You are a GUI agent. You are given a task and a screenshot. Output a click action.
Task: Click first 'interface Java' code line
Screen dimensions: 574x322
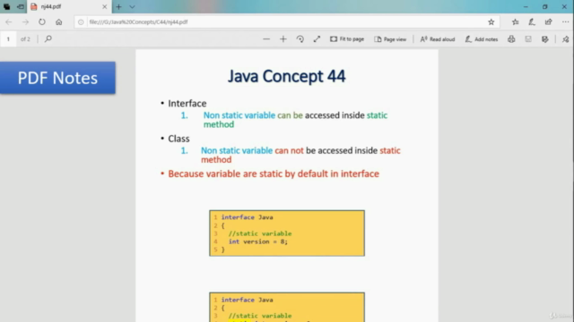[248, 217]
